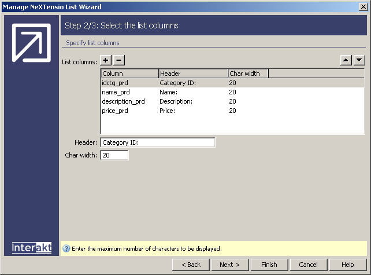Click the InterAKT logo
The height and width of the screenshot is (275, 371).
click(32, 248)
